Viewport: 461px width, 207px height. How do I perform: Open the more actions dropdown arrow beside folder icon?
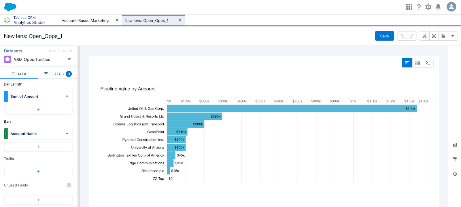point(453,36)
